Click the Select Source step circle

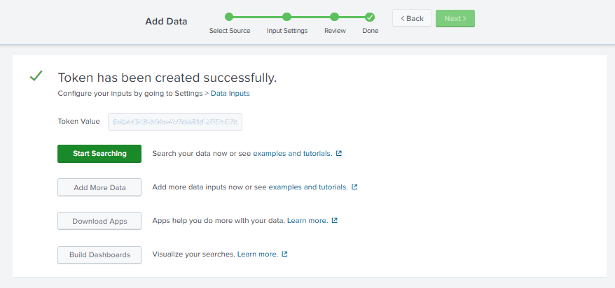click(229, 17)
